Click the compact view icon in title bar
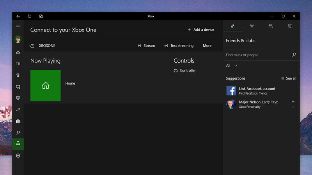The width and height of the screenshot is (312, 175). click(x=41, y=16)
